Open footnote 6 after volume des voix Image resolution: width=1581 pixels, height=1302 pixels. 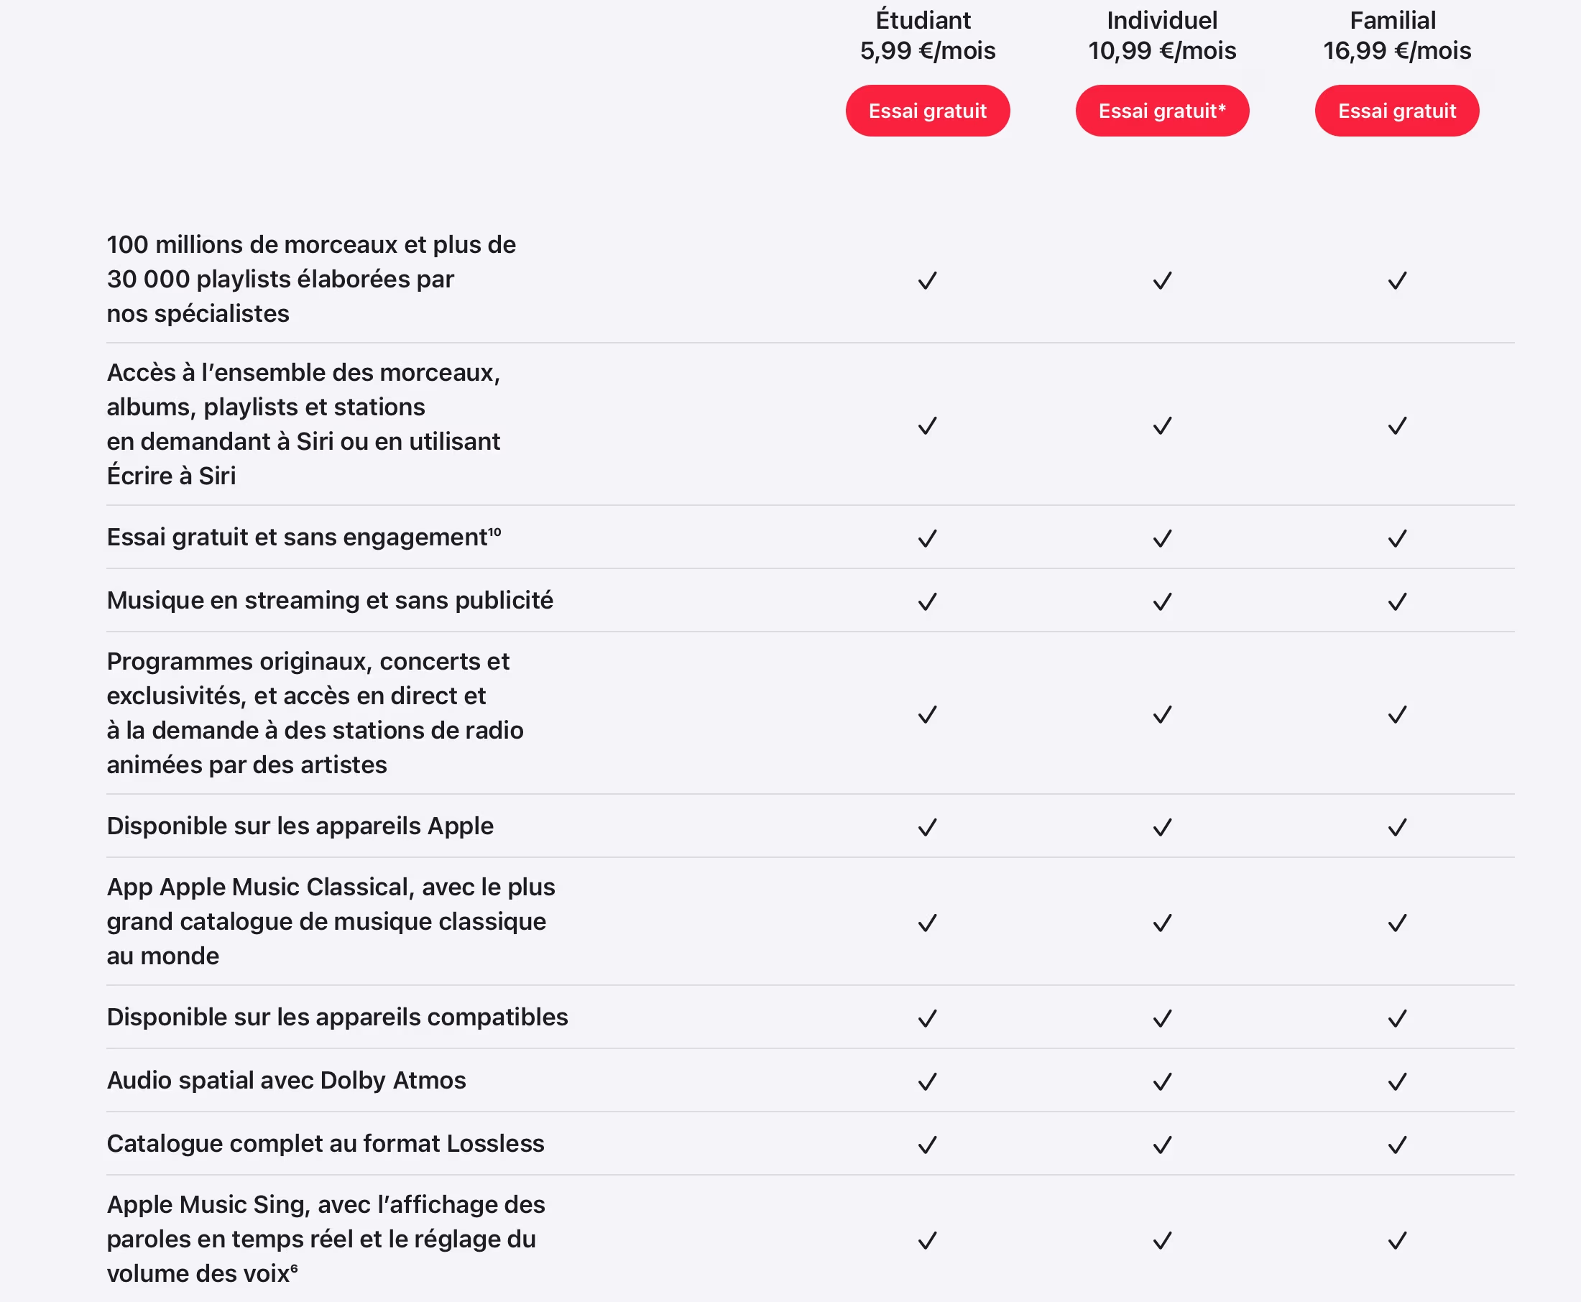(x=294, y=1268)
